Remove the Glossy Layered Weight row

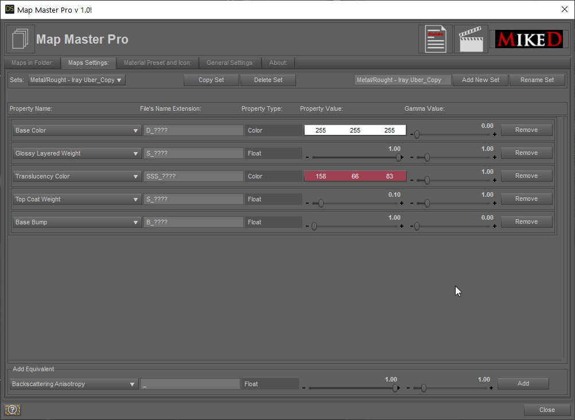tap(527, 153)
